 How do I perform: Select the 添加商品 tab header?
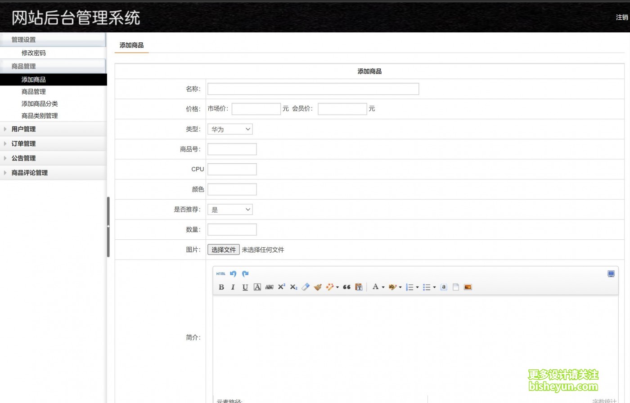click(x=131, y=45)
